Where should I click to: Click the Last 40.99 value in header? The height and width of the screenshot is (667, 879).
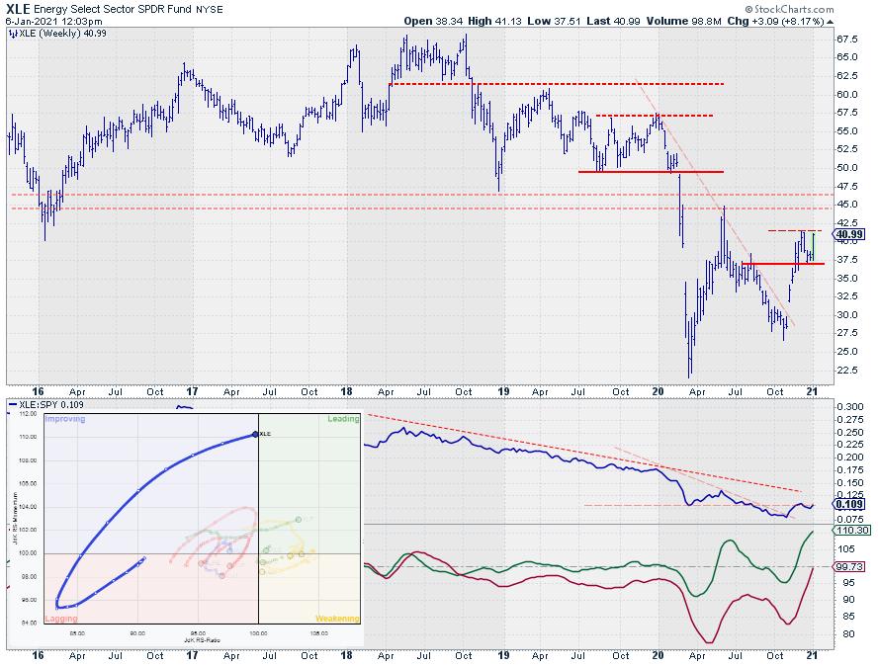click(613, 22)
